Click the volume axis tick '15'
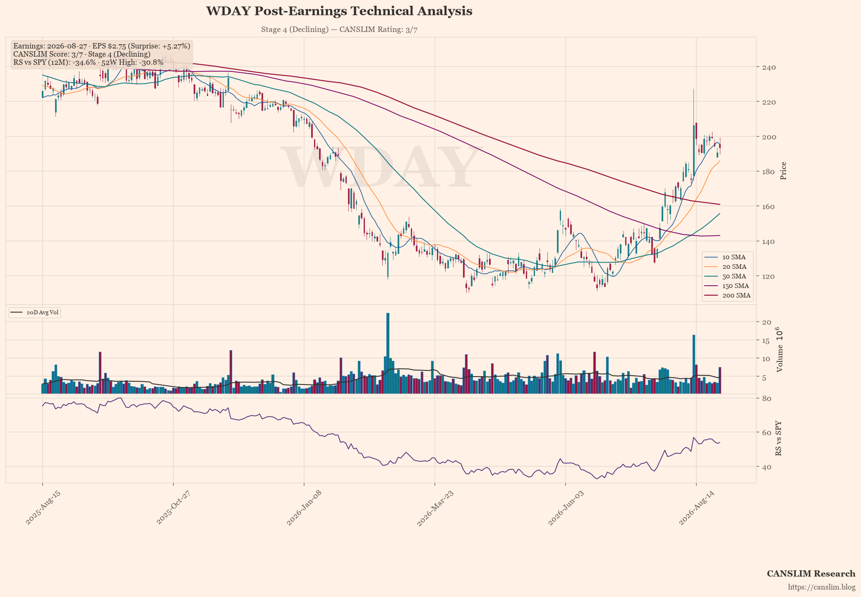The height and width of the screenshot is (597, 861). pos(766,341)
